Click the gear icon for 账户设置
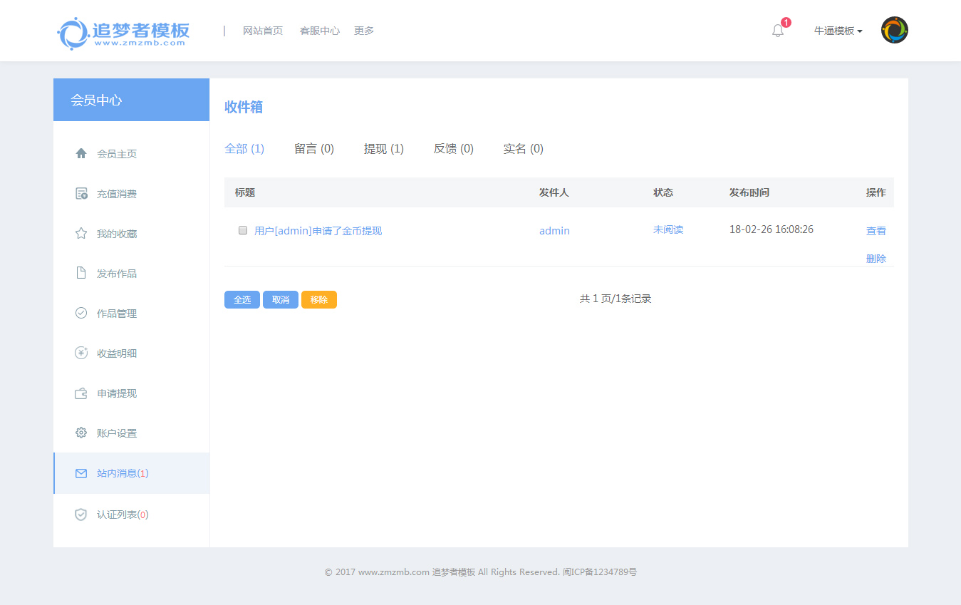 [81, 433]
